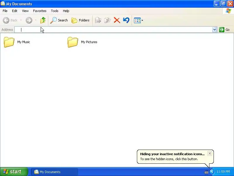Open the Help menu
Image resolution: width=234 pixels, height=176 pixels.
coord(66,11)
